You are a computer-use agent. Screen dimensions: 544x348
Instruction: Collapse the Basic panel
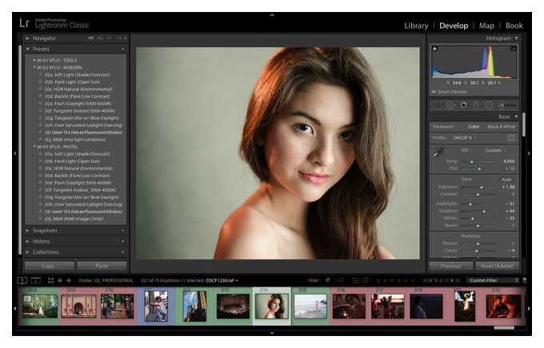coord(516,117)
